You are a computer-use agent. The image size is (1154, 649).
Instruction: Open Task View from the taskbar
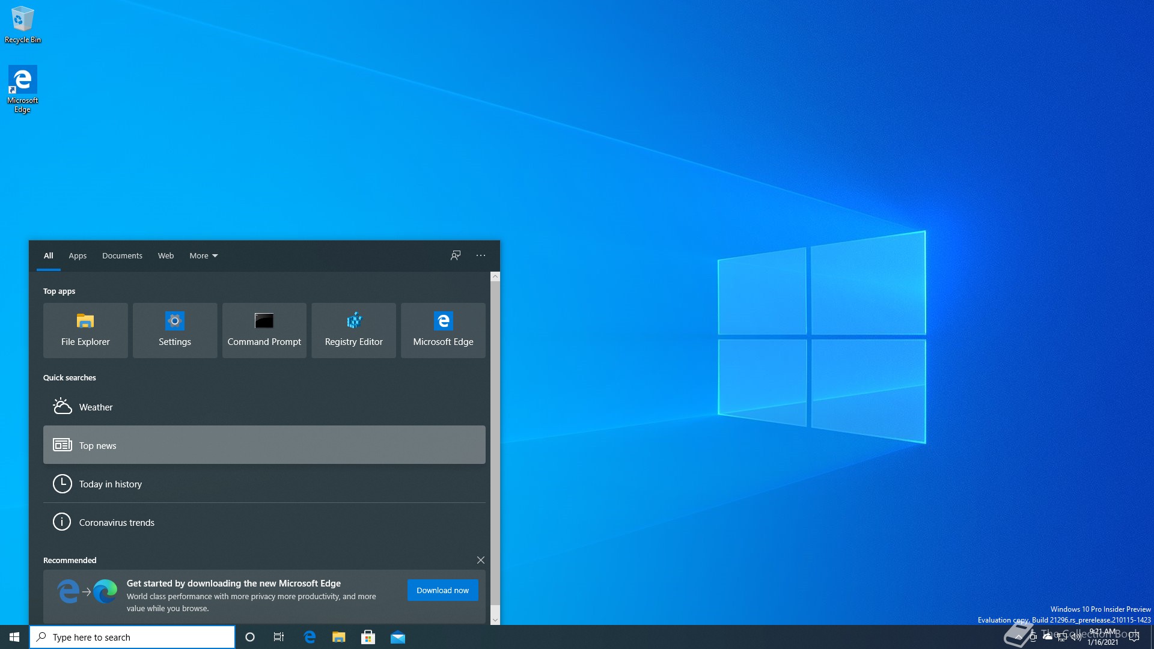(x=279, y=637)
